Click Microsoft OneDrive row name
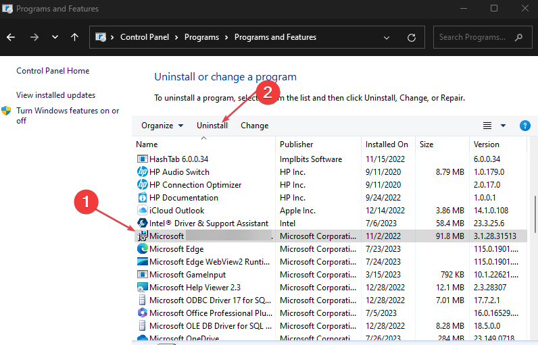The height and width of the screenshot is (345, 538). click(x=184, y=338)
